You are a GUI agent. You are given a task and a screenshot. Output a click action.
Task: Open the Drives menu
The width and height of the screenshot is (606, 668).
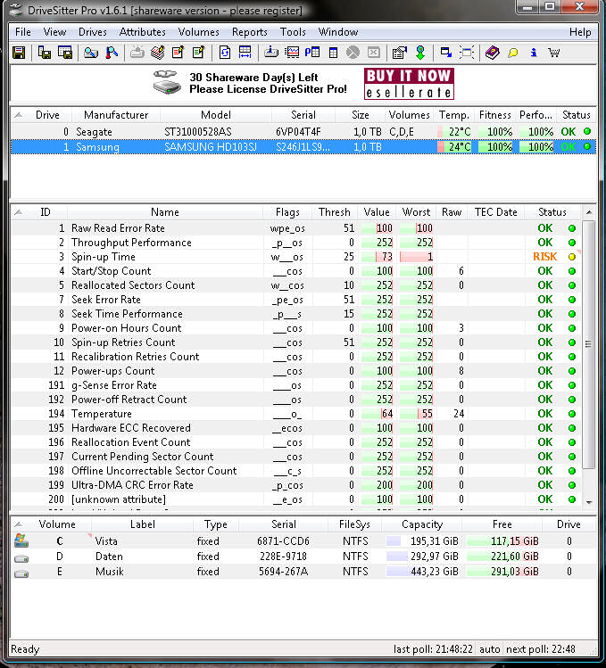(93, 32)
